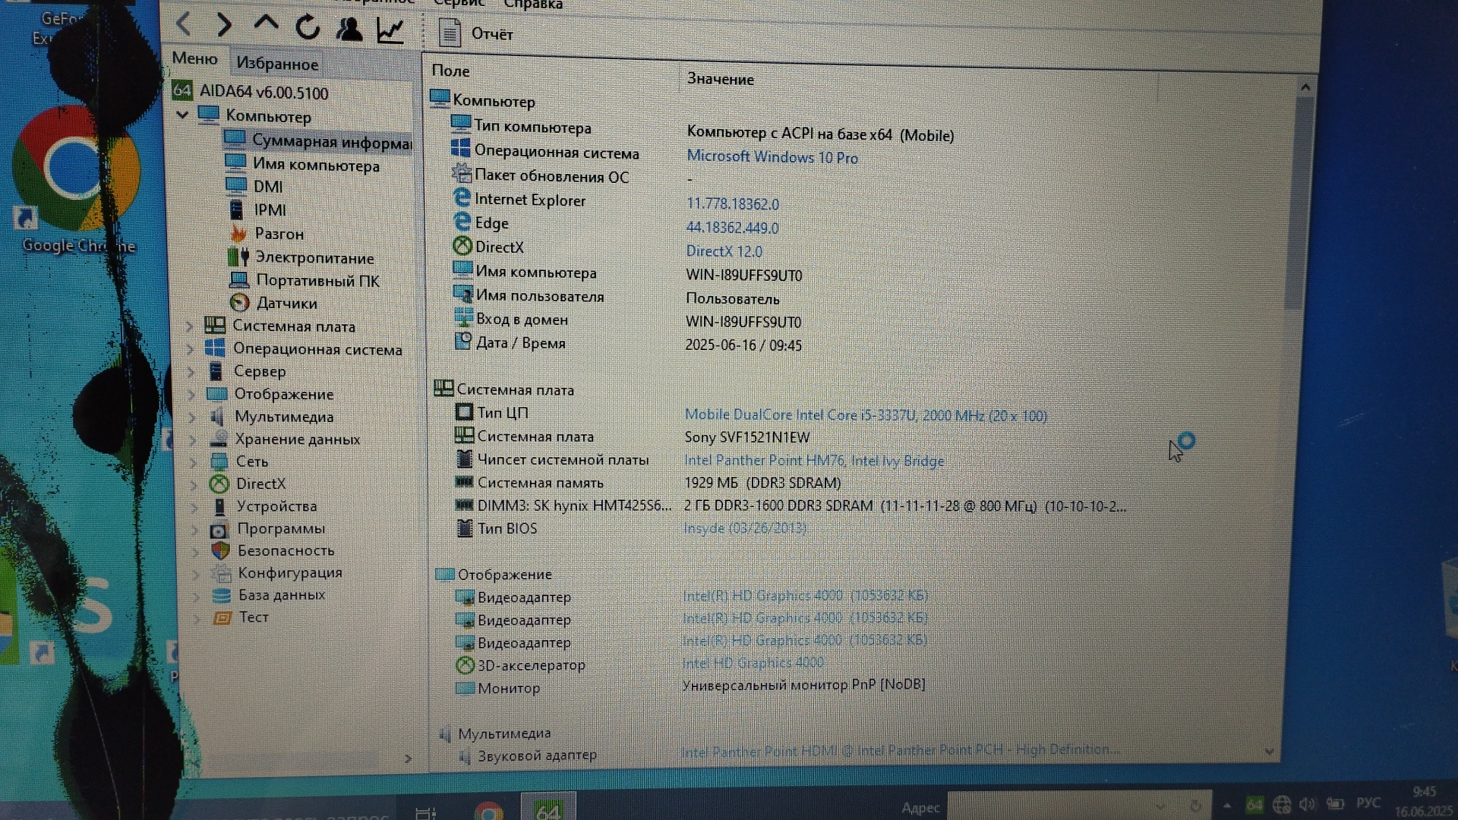The width and height of the screenshot is (1458, 820).
Task: Expand the Системная плата tree node
Action: (x=190, y=326)
